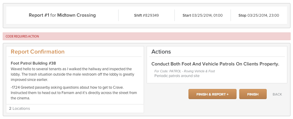
Task: Click the Shift #829349 label
Action: pos(146,15)
